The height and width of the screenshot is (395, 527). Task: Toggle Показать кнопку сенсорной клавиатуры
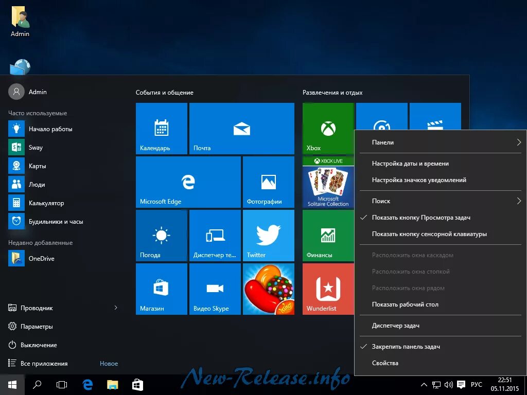[x=441, y=234]
